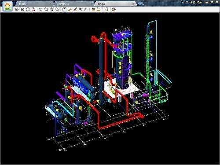This screenshot has width=220, height=165.
Task: Toggle fullscreen view icon in title bar
Action: (187, 2)
